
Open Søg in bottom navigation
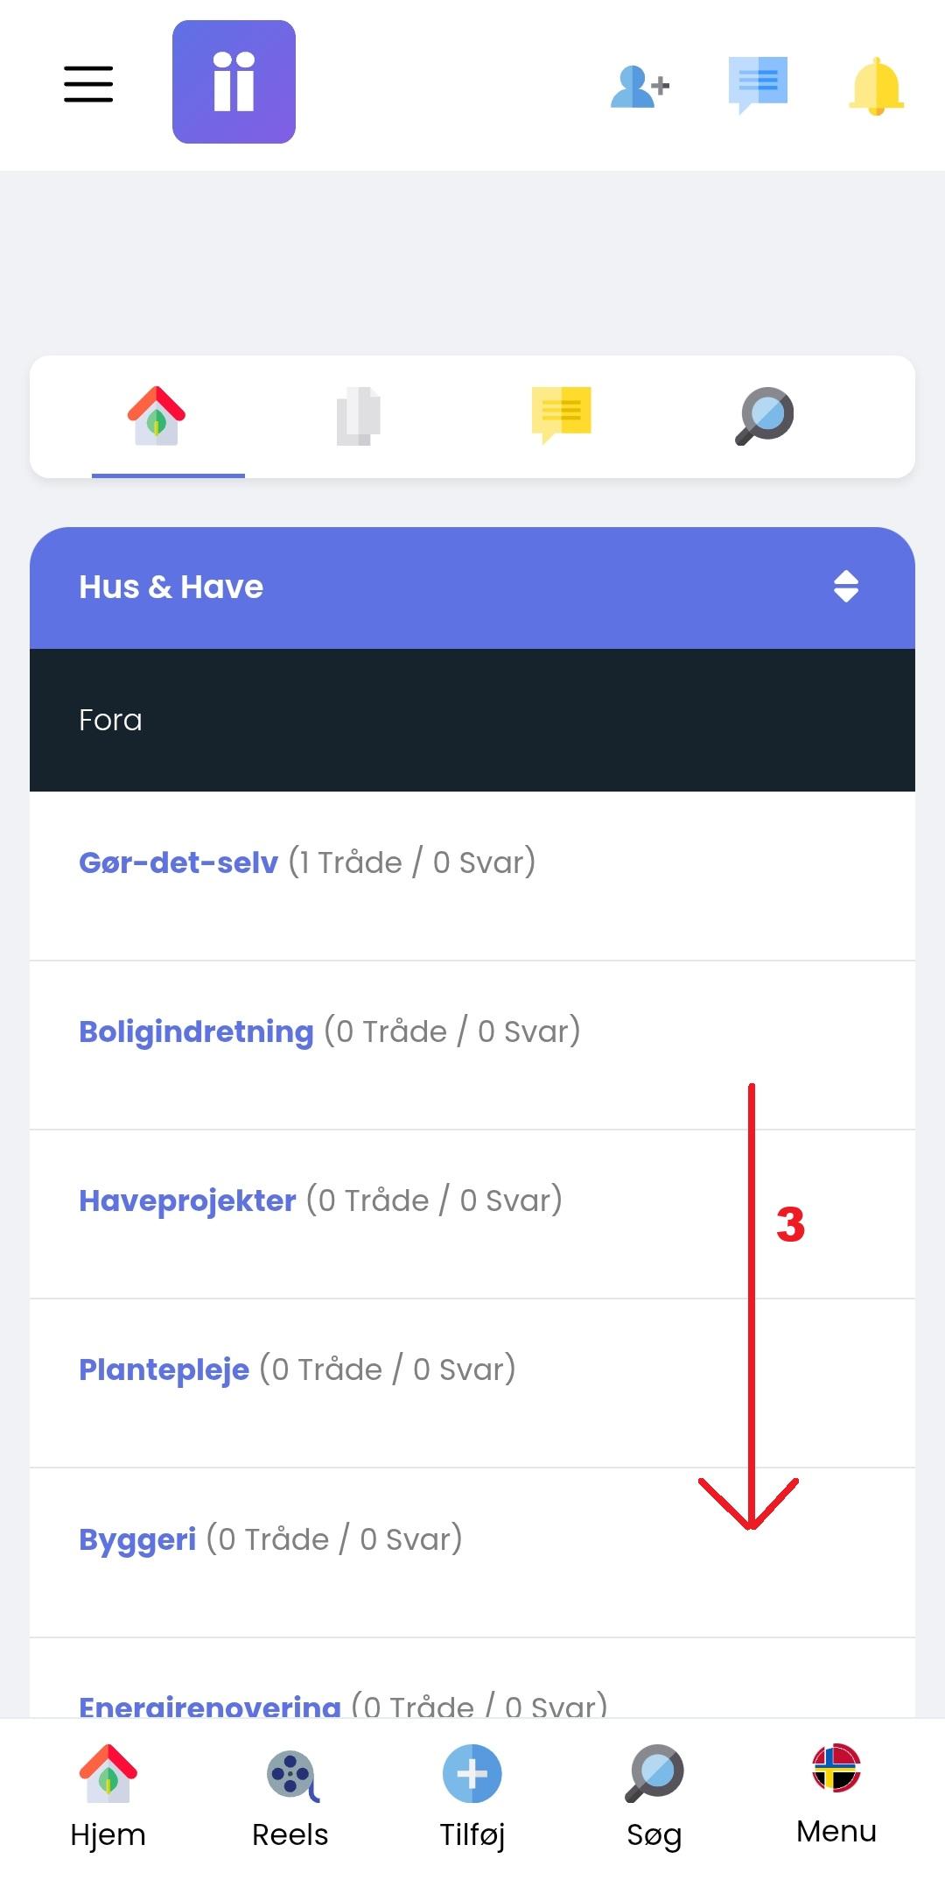[x=654, y=1796]
